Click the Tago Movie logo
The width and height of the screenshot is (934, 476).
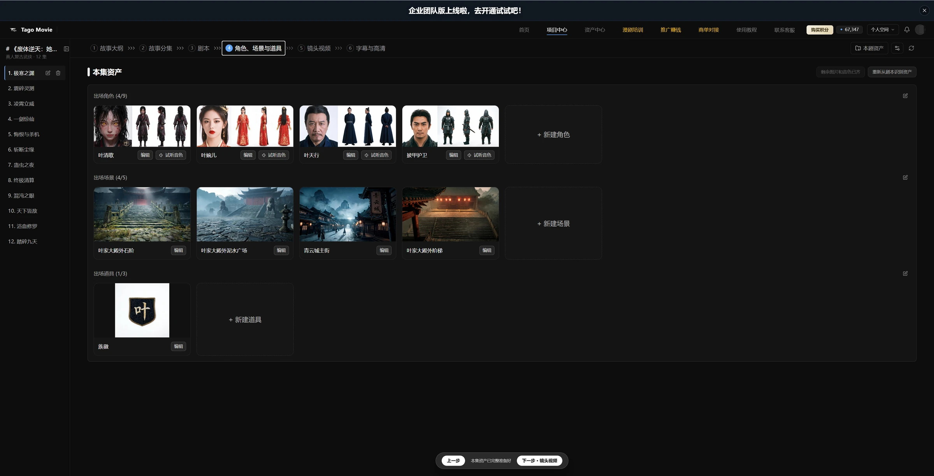31,30
